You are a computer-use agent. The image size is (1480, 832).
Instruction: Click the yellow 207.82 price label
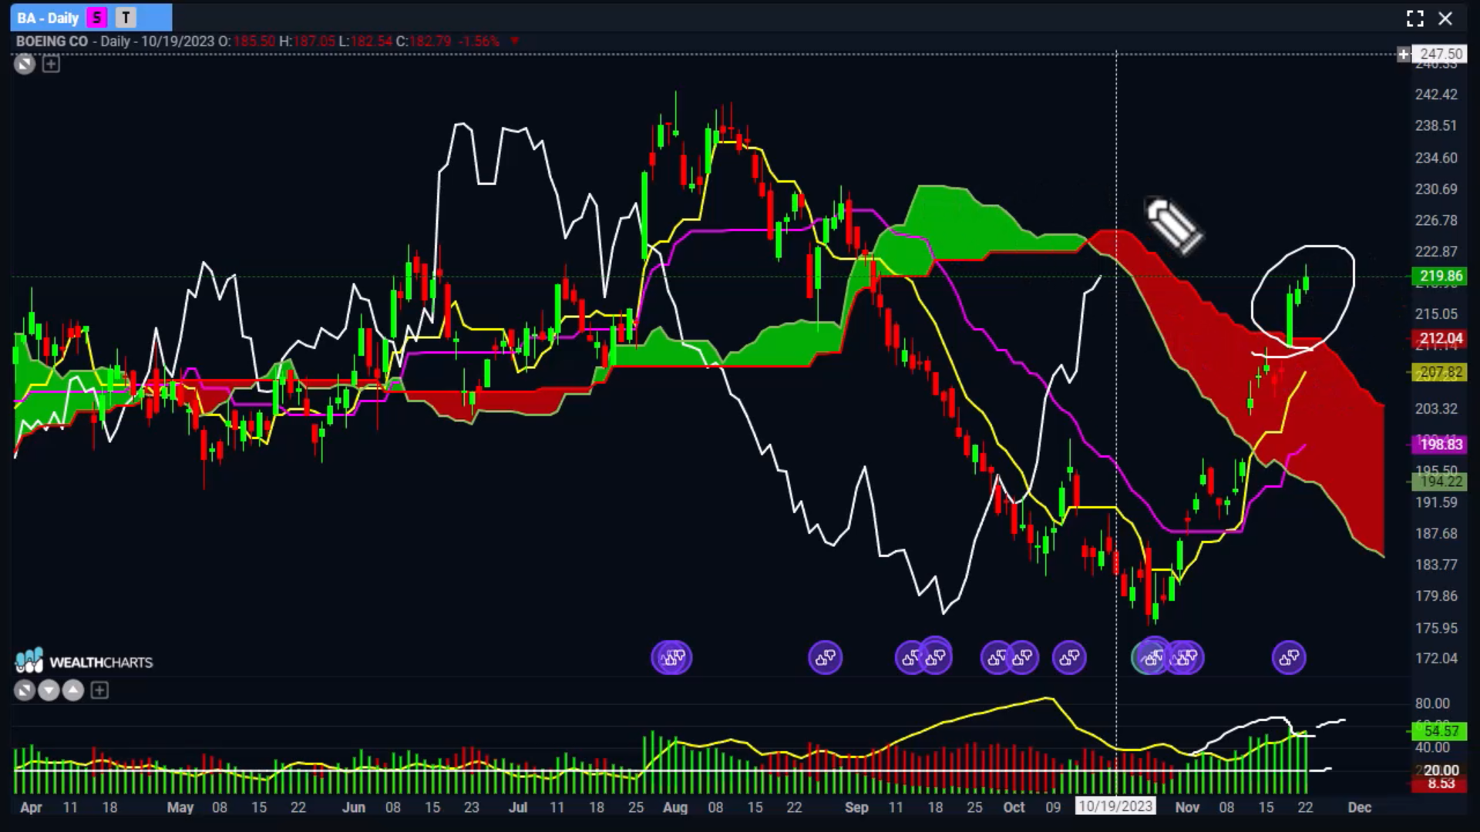(x=1440, y=373)
